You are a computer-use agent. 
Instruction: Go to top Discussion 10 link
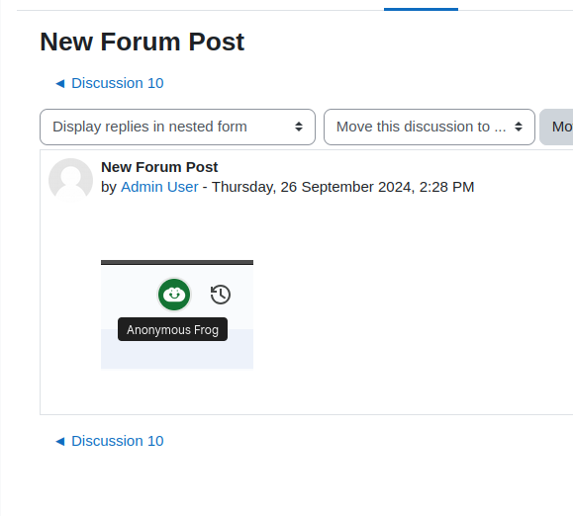pos(118,83)
